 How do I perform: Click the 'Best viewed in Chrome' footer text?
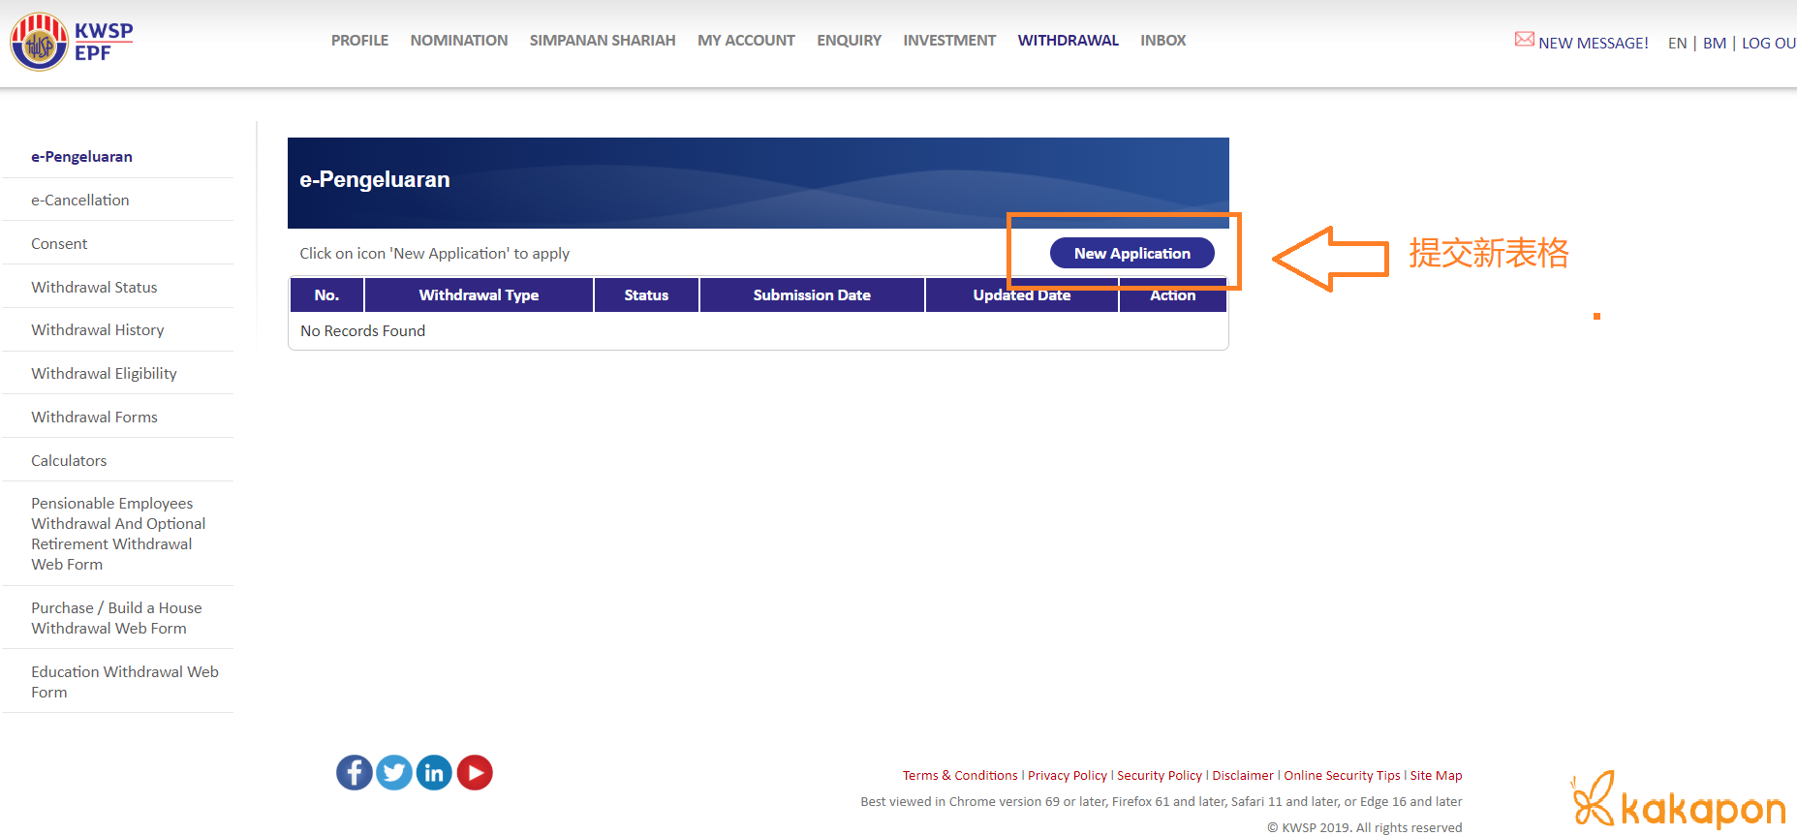(1162, 802)
